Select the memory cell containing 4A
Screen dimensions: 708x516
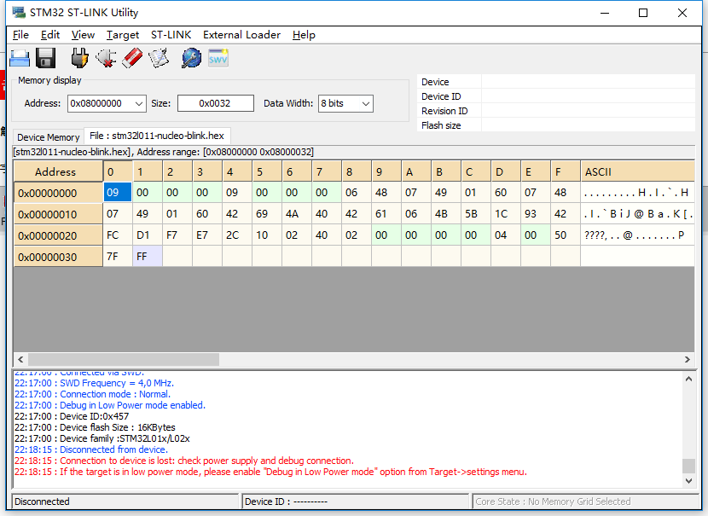coord(297,214)
